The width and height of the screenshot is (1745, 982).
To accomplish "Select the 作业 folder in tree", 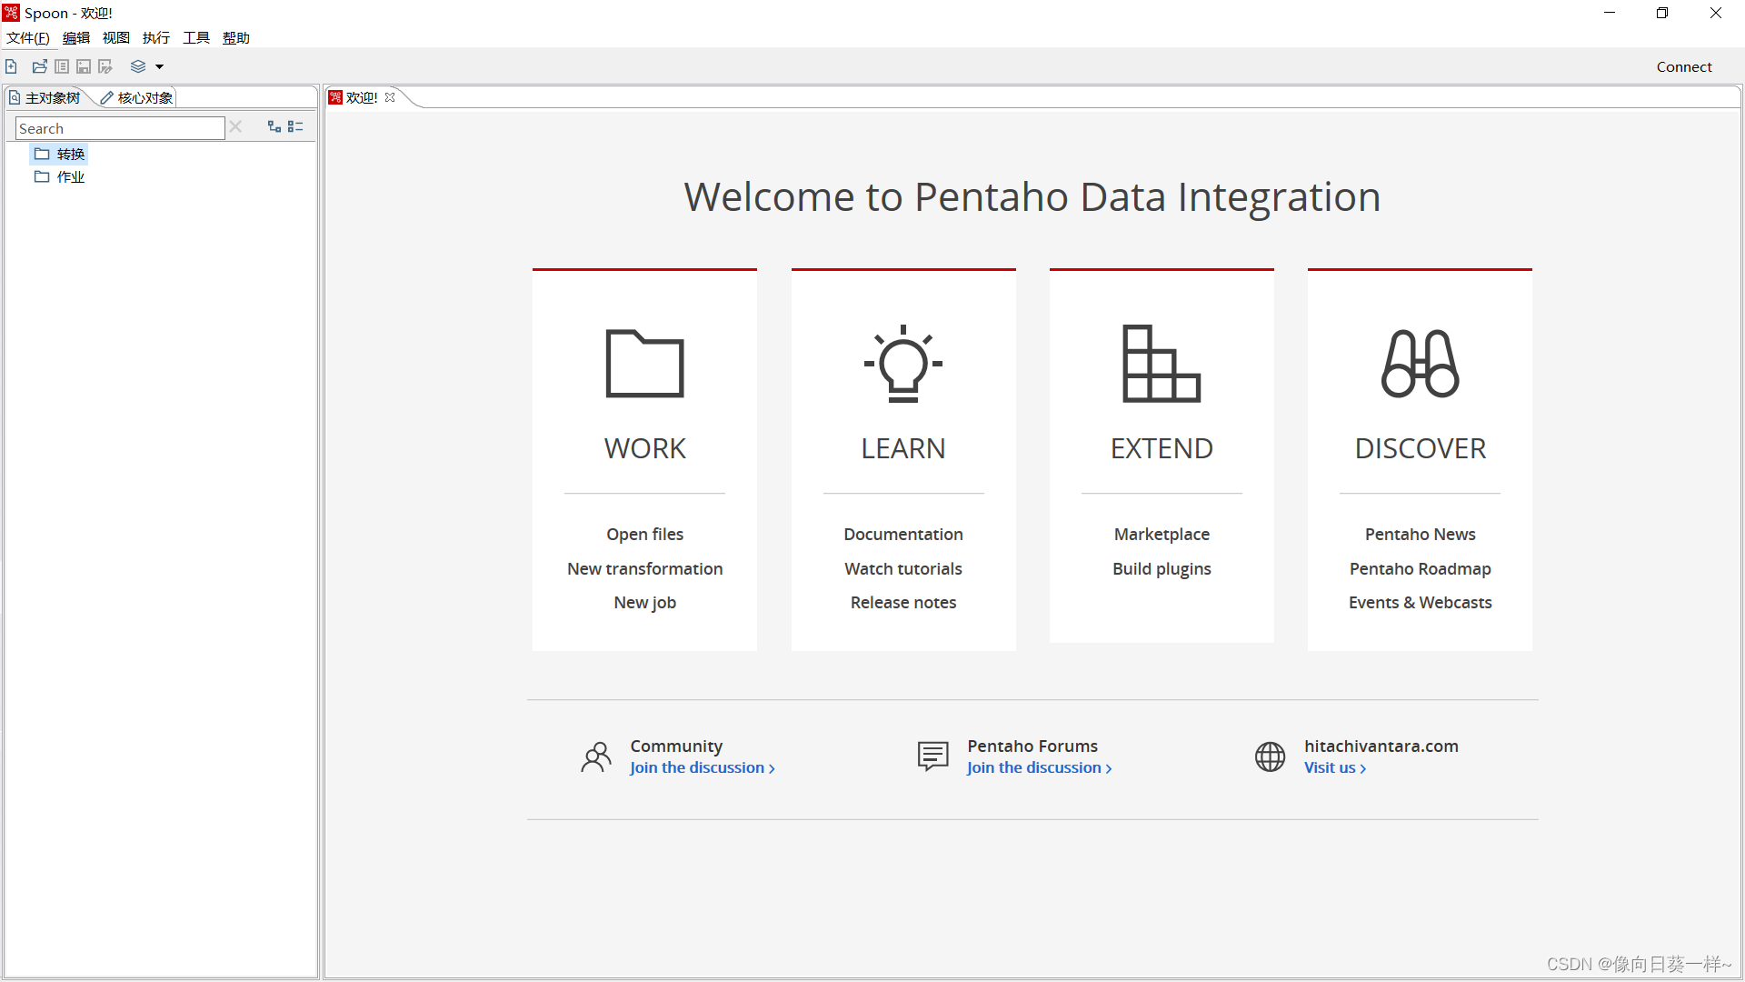I will 60,176.
